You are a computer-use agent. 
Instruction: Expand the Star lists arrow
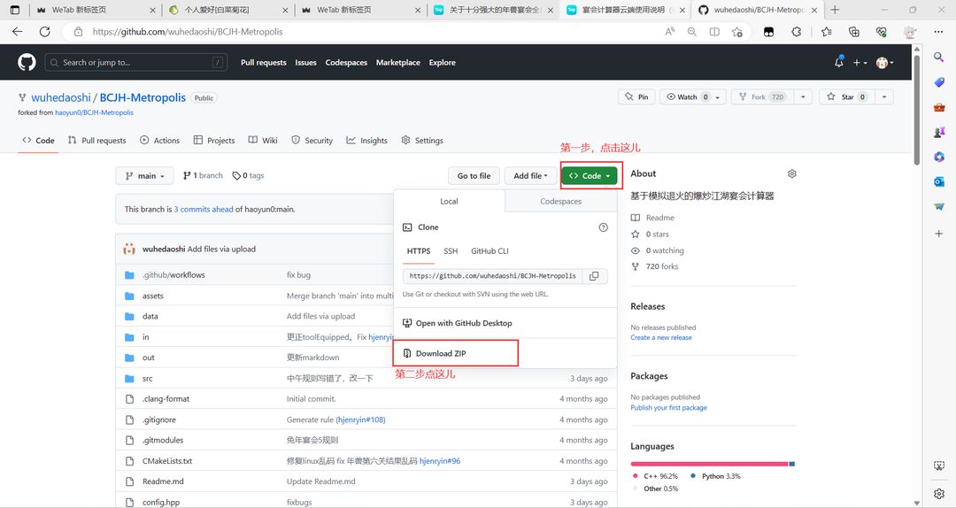pyautogui.click(x=884, y=97)
